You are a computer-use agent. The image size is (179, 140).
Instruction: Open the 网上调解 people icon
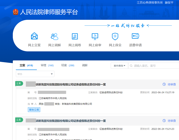click(54, 36)
